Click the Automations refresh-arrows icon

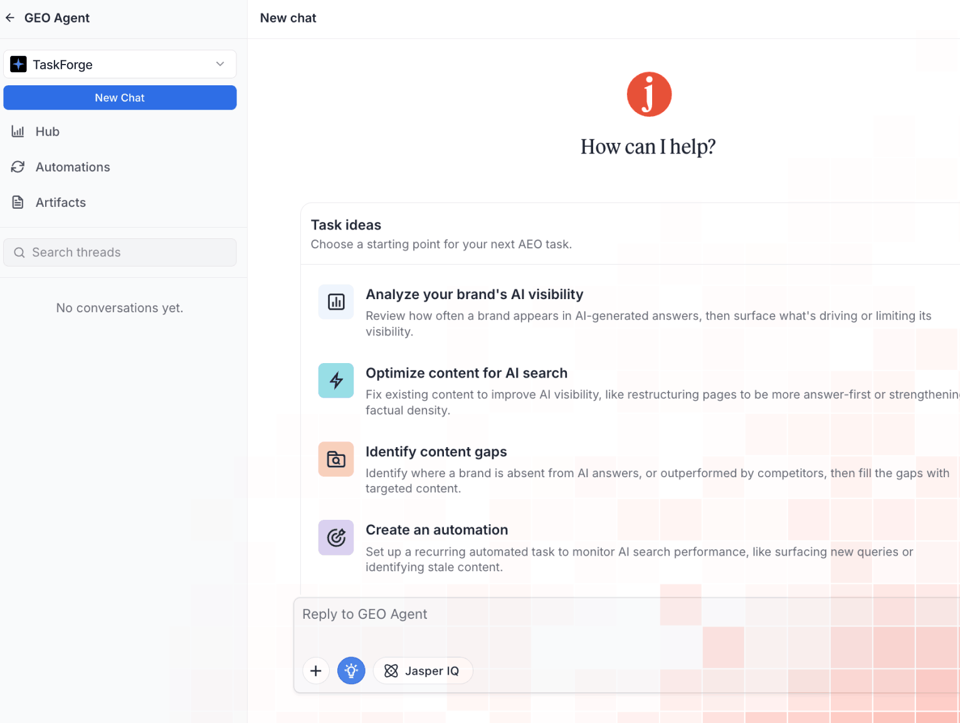coord(18,167)
